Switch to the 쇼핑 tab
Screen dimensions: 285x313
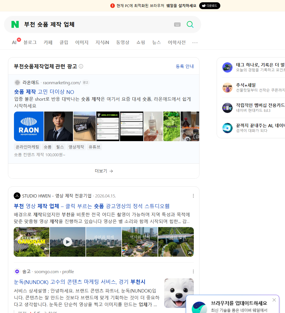point(141,42)
